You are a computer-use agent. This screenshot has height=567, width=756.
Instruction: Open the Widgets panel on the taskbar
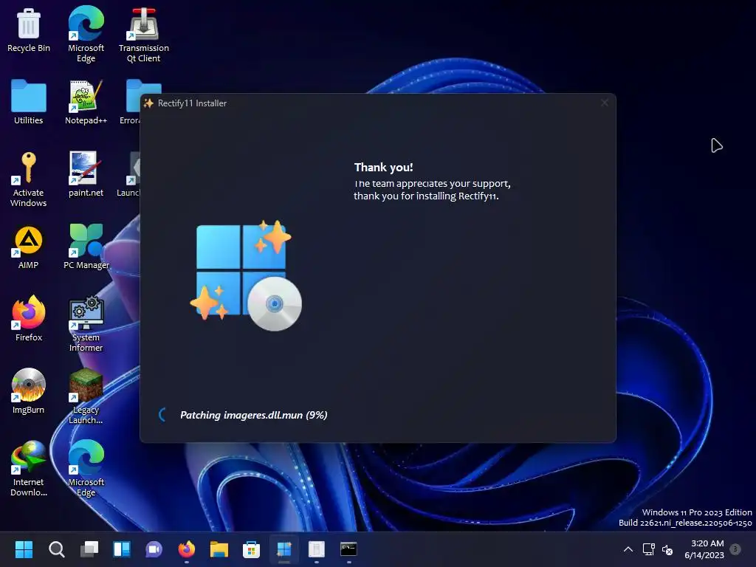122,549
